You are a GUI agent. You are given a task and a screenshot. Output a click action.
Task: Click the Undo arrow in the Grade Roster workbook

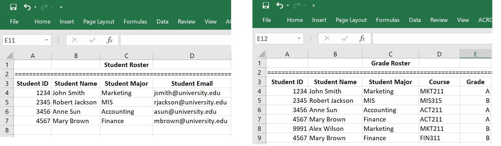[x=280, y=6]
